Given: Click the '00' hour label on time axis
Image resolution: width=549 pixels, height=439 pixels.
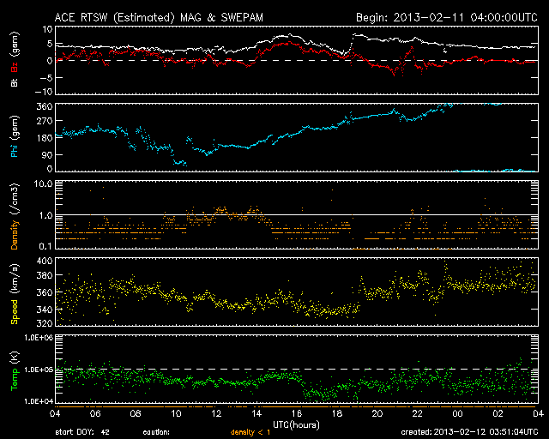Looking at the screenshot, I should pyautogui.click(x=457, y=414).
